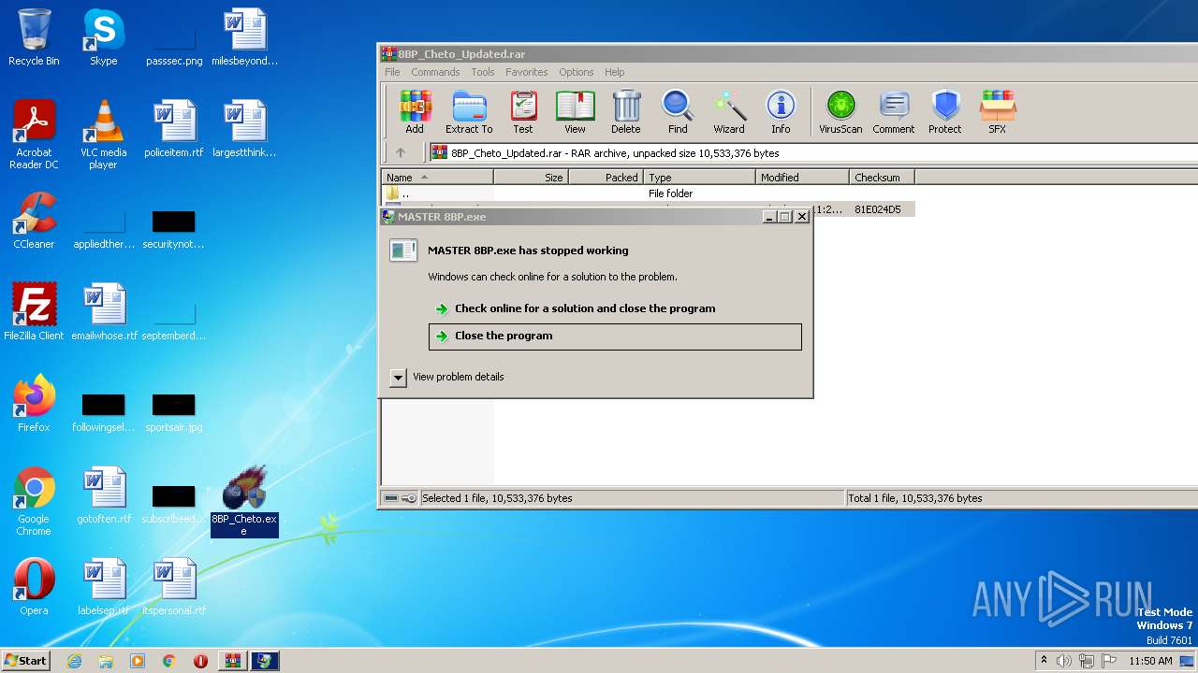Image resolution: width=1198 pixels, height=673 pixels.
Task: Select itspersonal.rtf desktop file
Action: (174, 587)
